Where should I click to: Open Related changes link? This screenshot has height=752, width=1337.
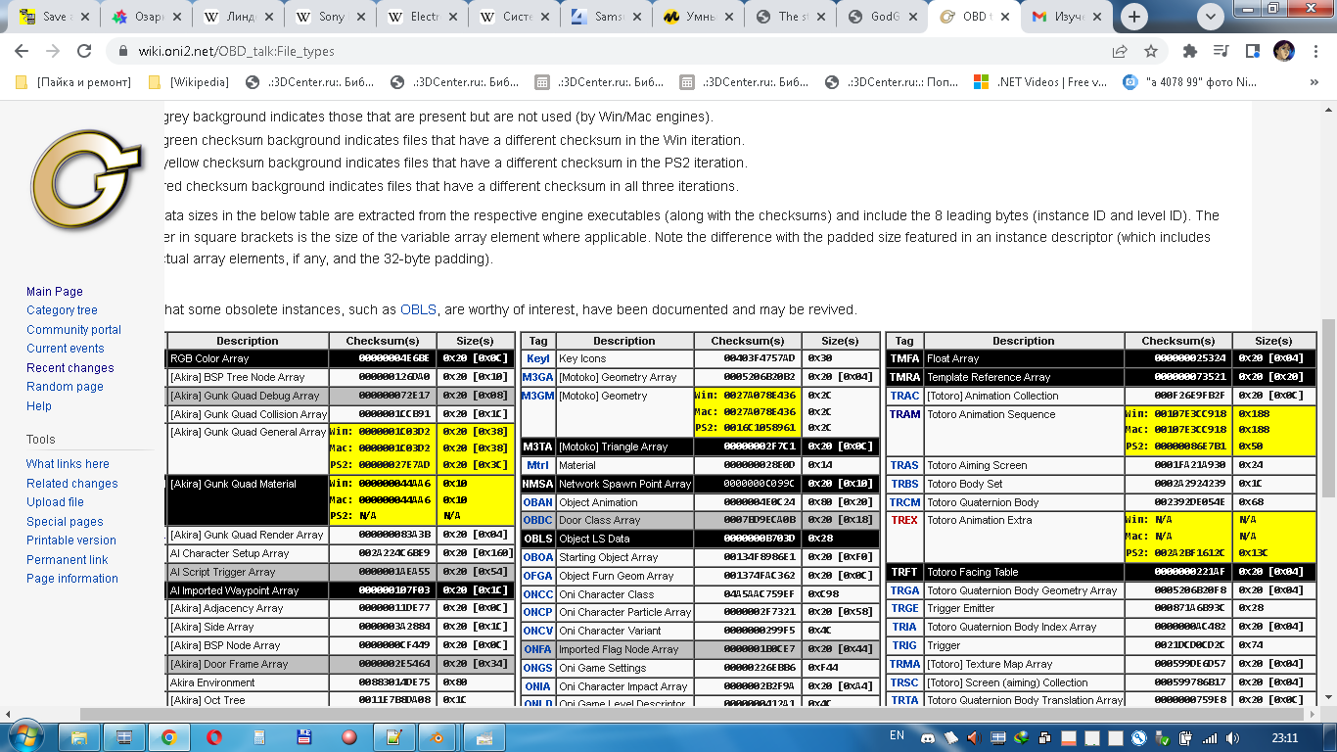click(x=71, y=484)
